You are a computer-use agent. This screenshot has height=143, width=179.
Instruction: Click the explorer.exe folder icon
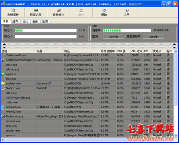(3, 84)
